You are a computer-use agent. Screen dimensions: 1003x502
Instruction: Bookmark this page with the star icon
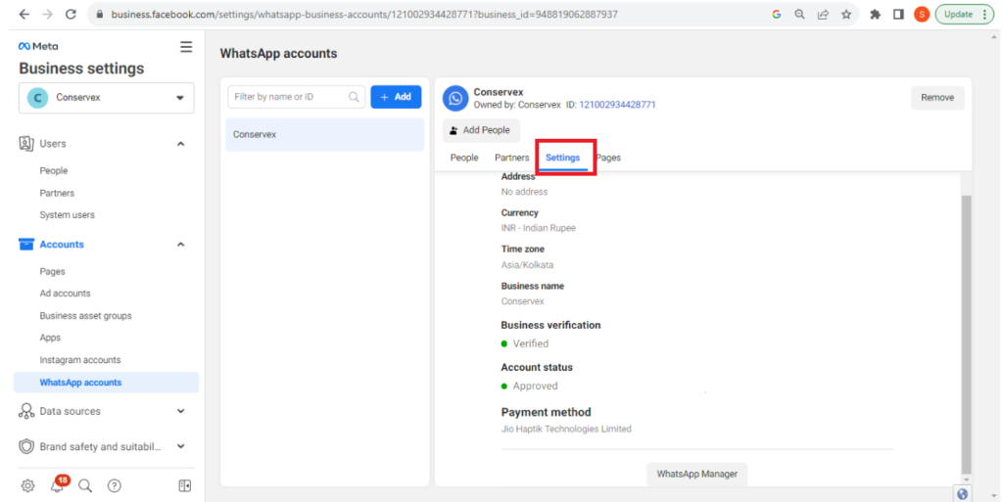click(846, 14)
